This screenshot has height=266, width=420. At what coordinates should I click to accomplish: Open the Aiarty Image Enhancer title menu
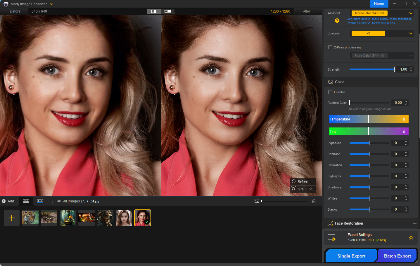click(52, 4)
